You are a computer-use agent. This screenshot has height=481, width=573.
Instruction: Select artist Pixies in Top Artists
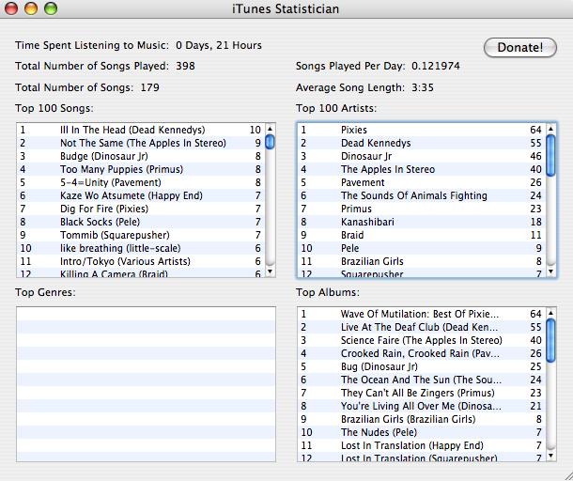pos(422,130)
